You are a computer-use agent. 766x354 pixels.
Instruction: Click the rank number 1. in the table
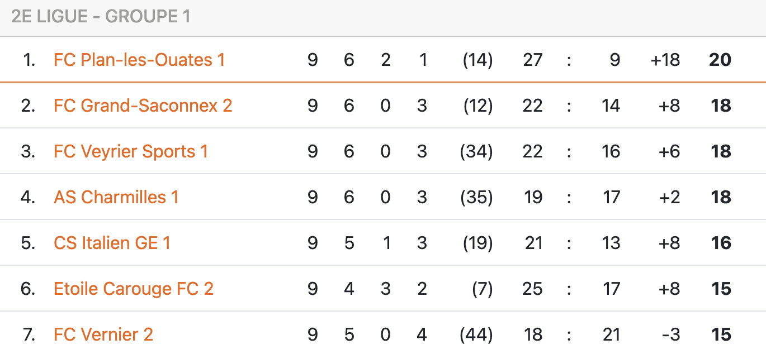pyautogui.click(x=29, y=60)
